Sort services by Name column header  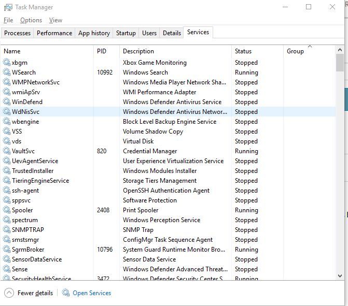coord(47,51)
